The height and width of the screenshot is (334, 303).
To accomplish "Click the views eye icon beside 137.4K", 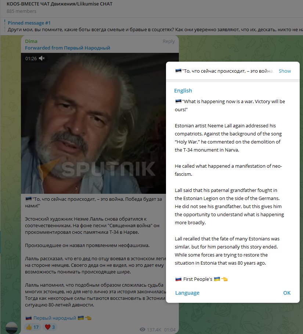I will click(x=143, y=330).
